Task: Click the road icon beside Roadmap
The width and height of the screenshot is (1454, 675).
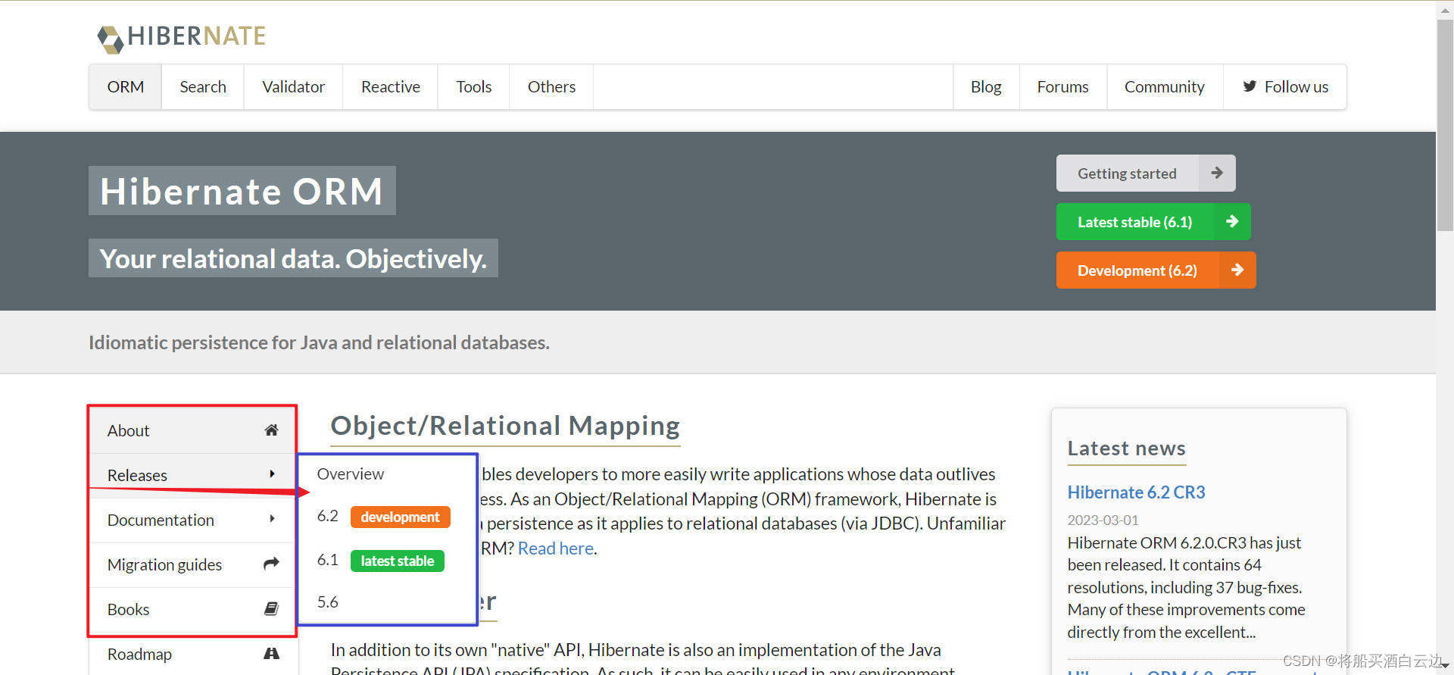Action: click(271, 653)
